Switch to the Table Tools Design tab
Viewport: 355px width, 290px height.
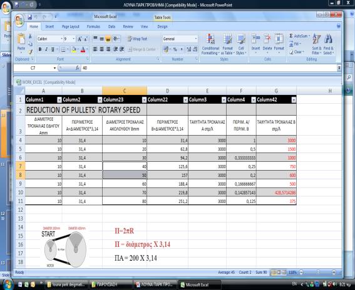(x=162, y=27)
